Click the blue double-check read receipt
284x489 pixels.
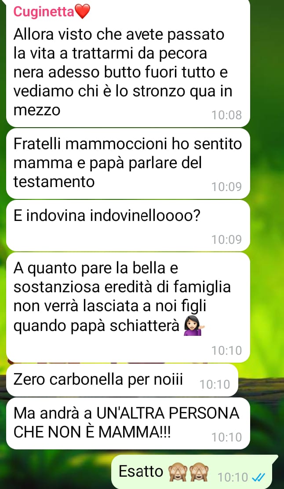[x=258, y=477]
